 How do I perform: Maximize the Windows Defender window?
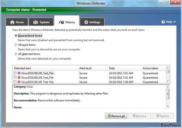(167, 2)
